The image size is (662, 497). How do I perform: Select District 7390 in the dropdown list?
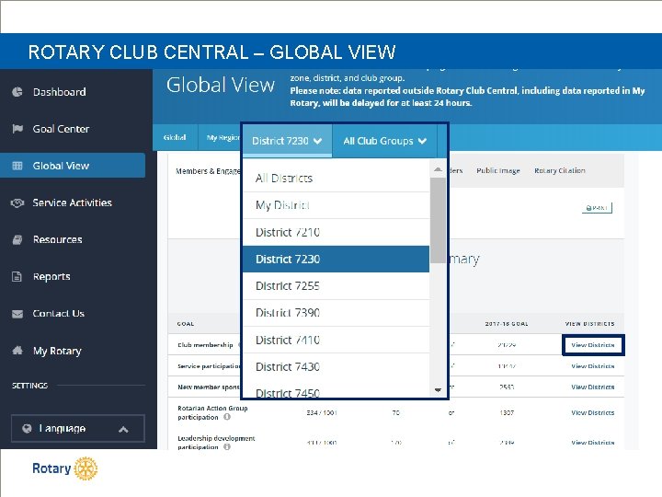(x=337, y=313)
